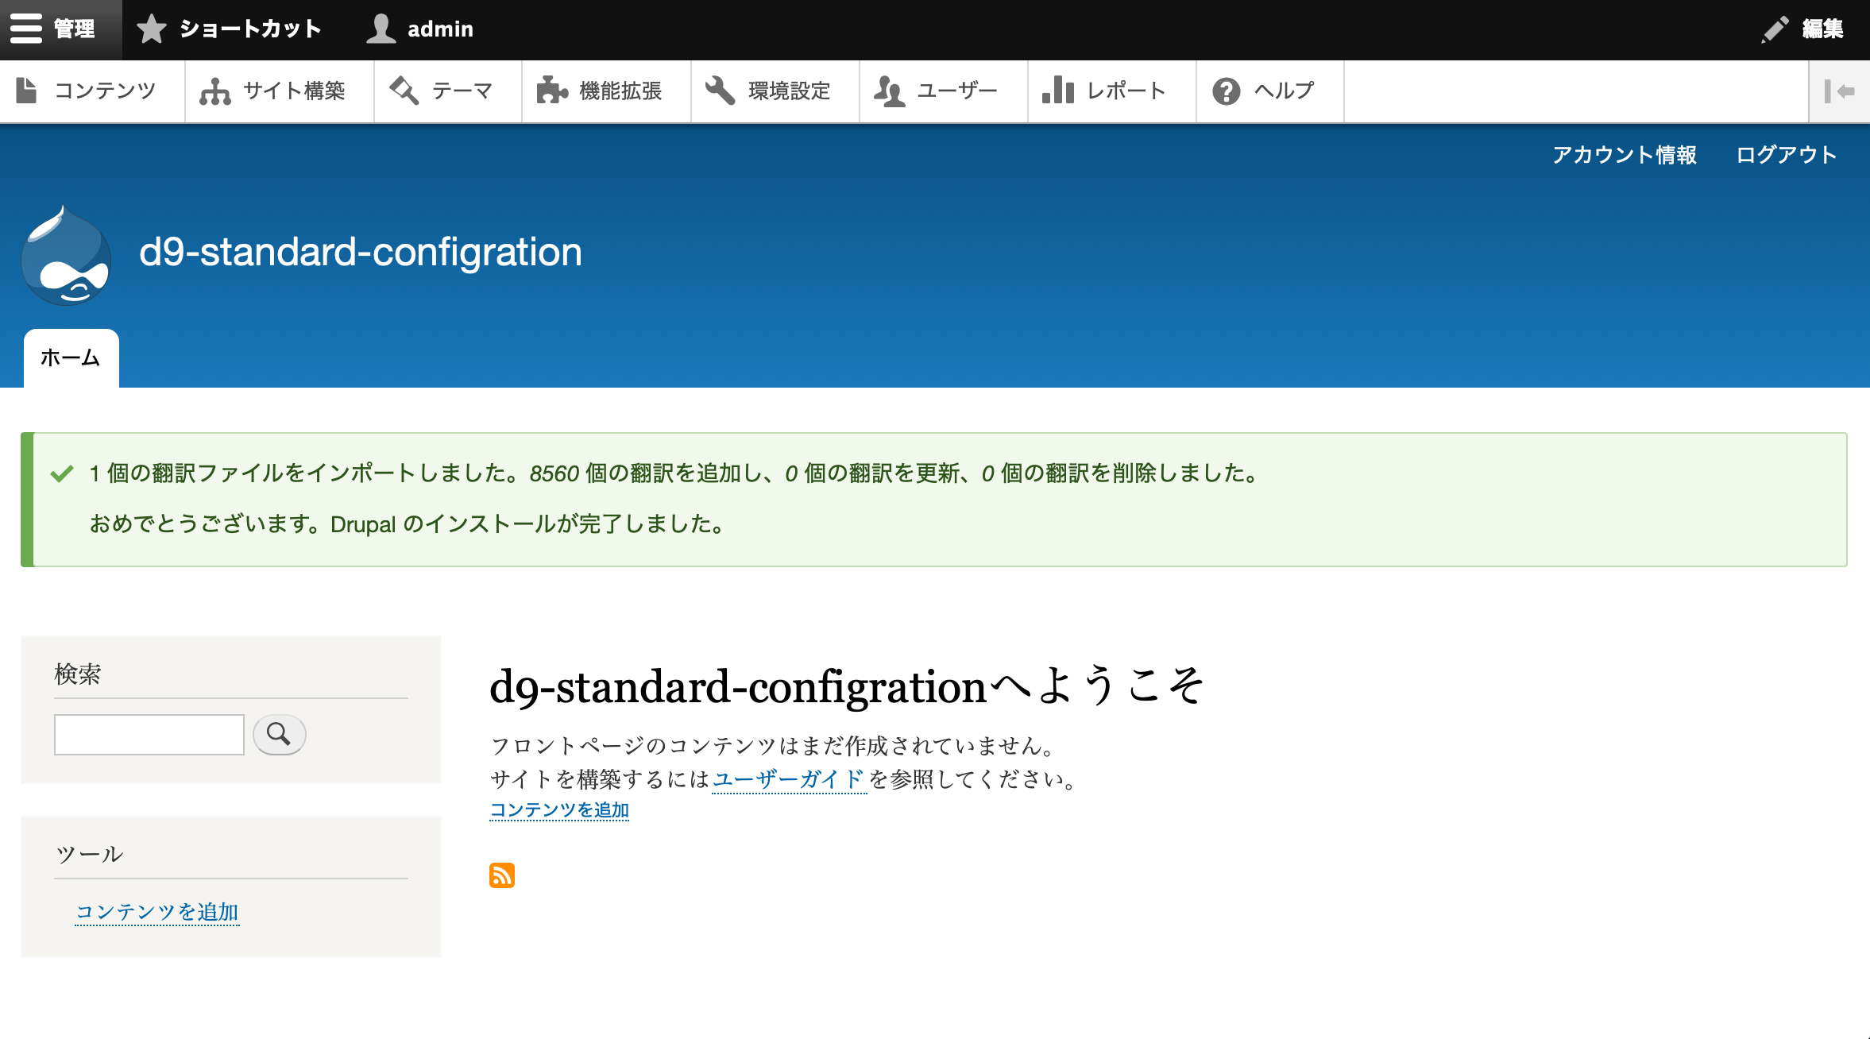Click the d9-standard-configration site title
Screen dimensions: 1870x1039
[x=361, y=252]
